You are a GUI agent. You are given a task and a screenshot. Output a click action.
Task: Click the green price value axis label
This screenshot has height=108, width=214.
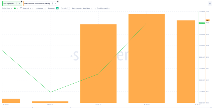(x=202, y=23)
